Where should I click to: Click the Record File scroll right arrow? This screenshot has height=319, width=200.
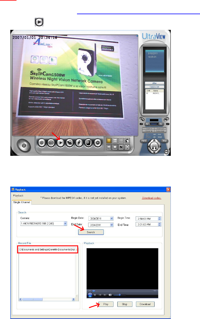pyautogui.click(x=73, y=299)
